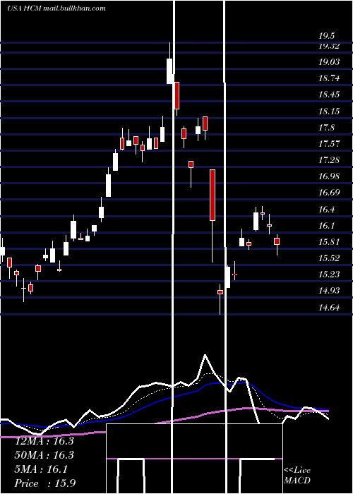Image resolution: width=353 pixels, height=494 pixels.
Task: Select the 19.5 price axis label
Action: coord(326,36)
